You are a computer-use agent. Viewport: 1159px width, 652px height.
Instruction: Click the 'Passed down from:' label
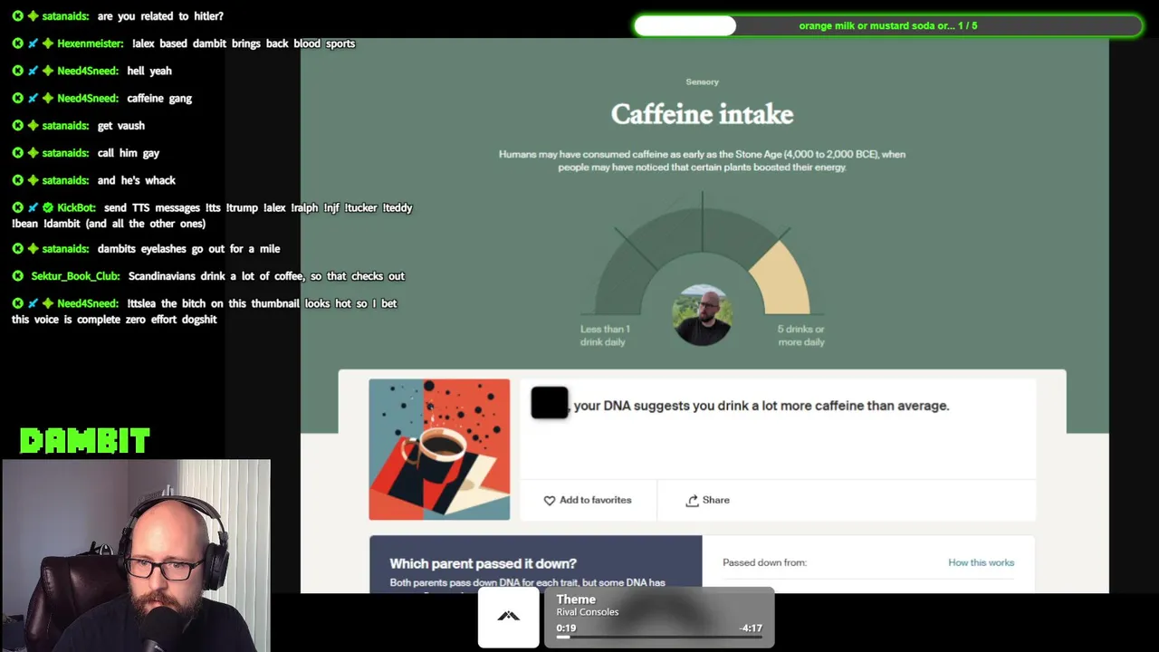click(764, 562)
